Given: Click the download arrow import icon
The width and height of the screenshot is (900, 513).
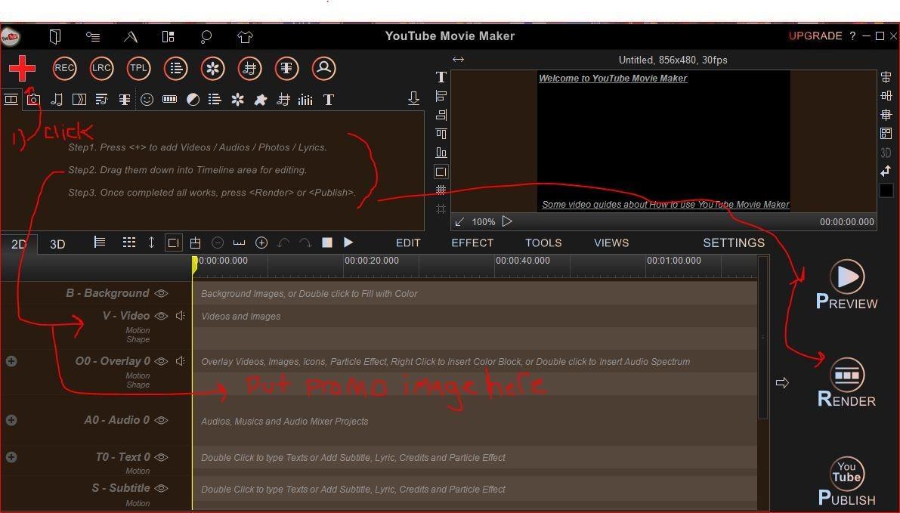Looking at the screenshot, I should point(413,98).
